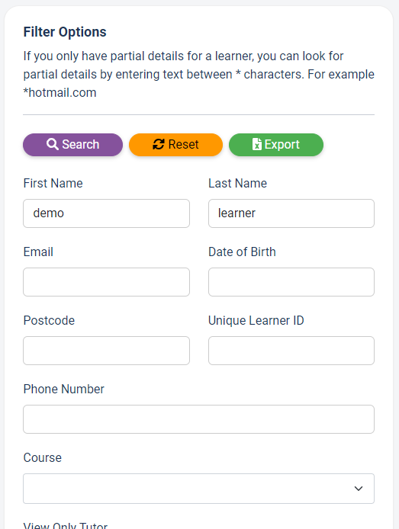Expand the Course dropdown chevron

coord(358,488)
